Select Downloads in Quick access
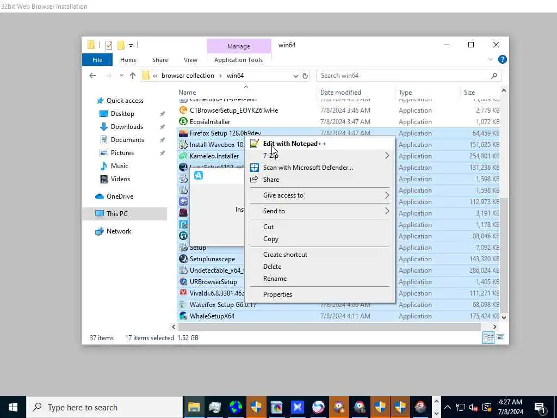Screen dimensions: 557x418 click(127, 127)
